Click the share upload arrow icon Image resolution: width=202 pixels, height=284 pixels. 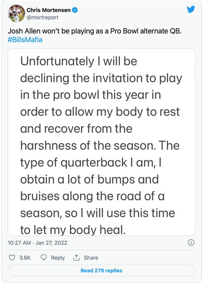click(76, 257)
